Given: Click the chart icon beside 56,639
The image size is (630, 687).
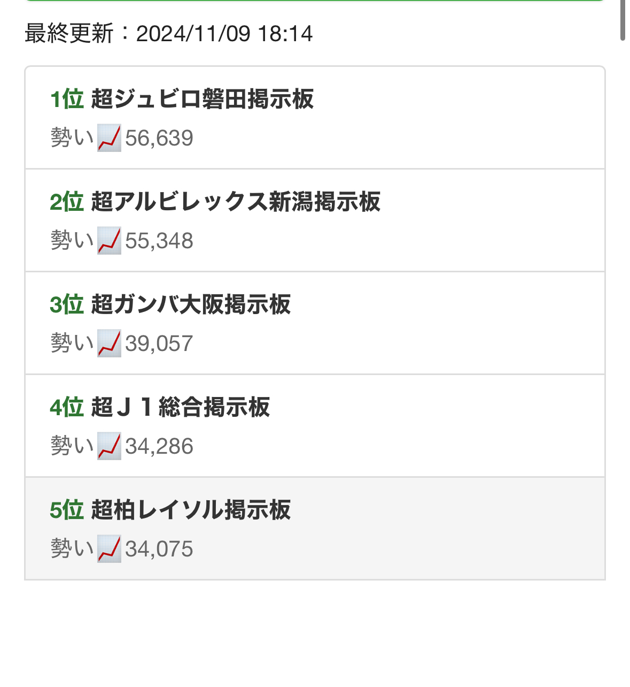Looking at the screenshot, I should point(109,138).
